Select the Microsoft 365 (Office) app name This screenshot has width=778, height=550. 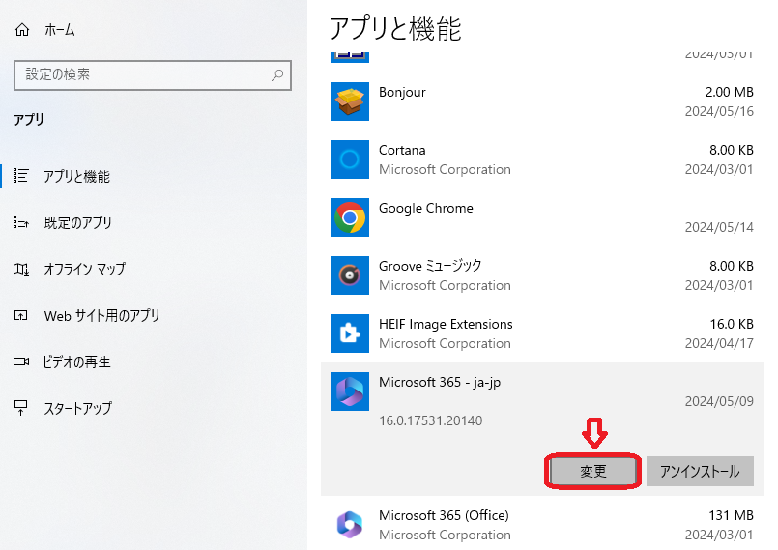pos(444,515)
